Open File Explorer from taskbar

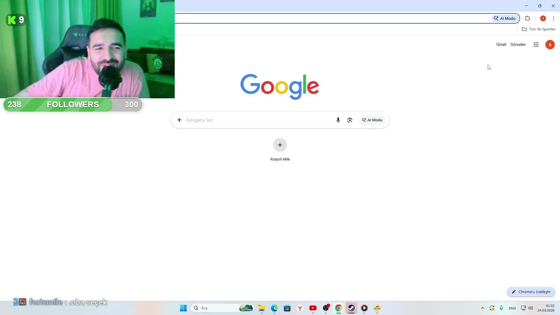tap(262, 308)
